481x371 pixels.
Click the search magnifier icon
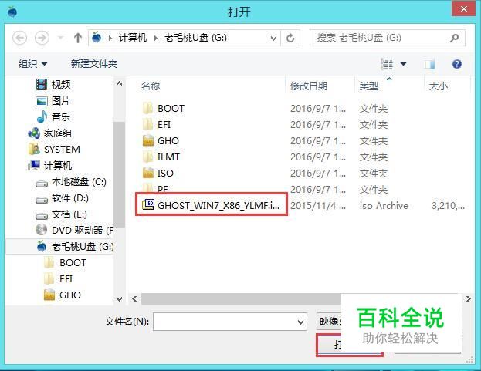(454, 38)
